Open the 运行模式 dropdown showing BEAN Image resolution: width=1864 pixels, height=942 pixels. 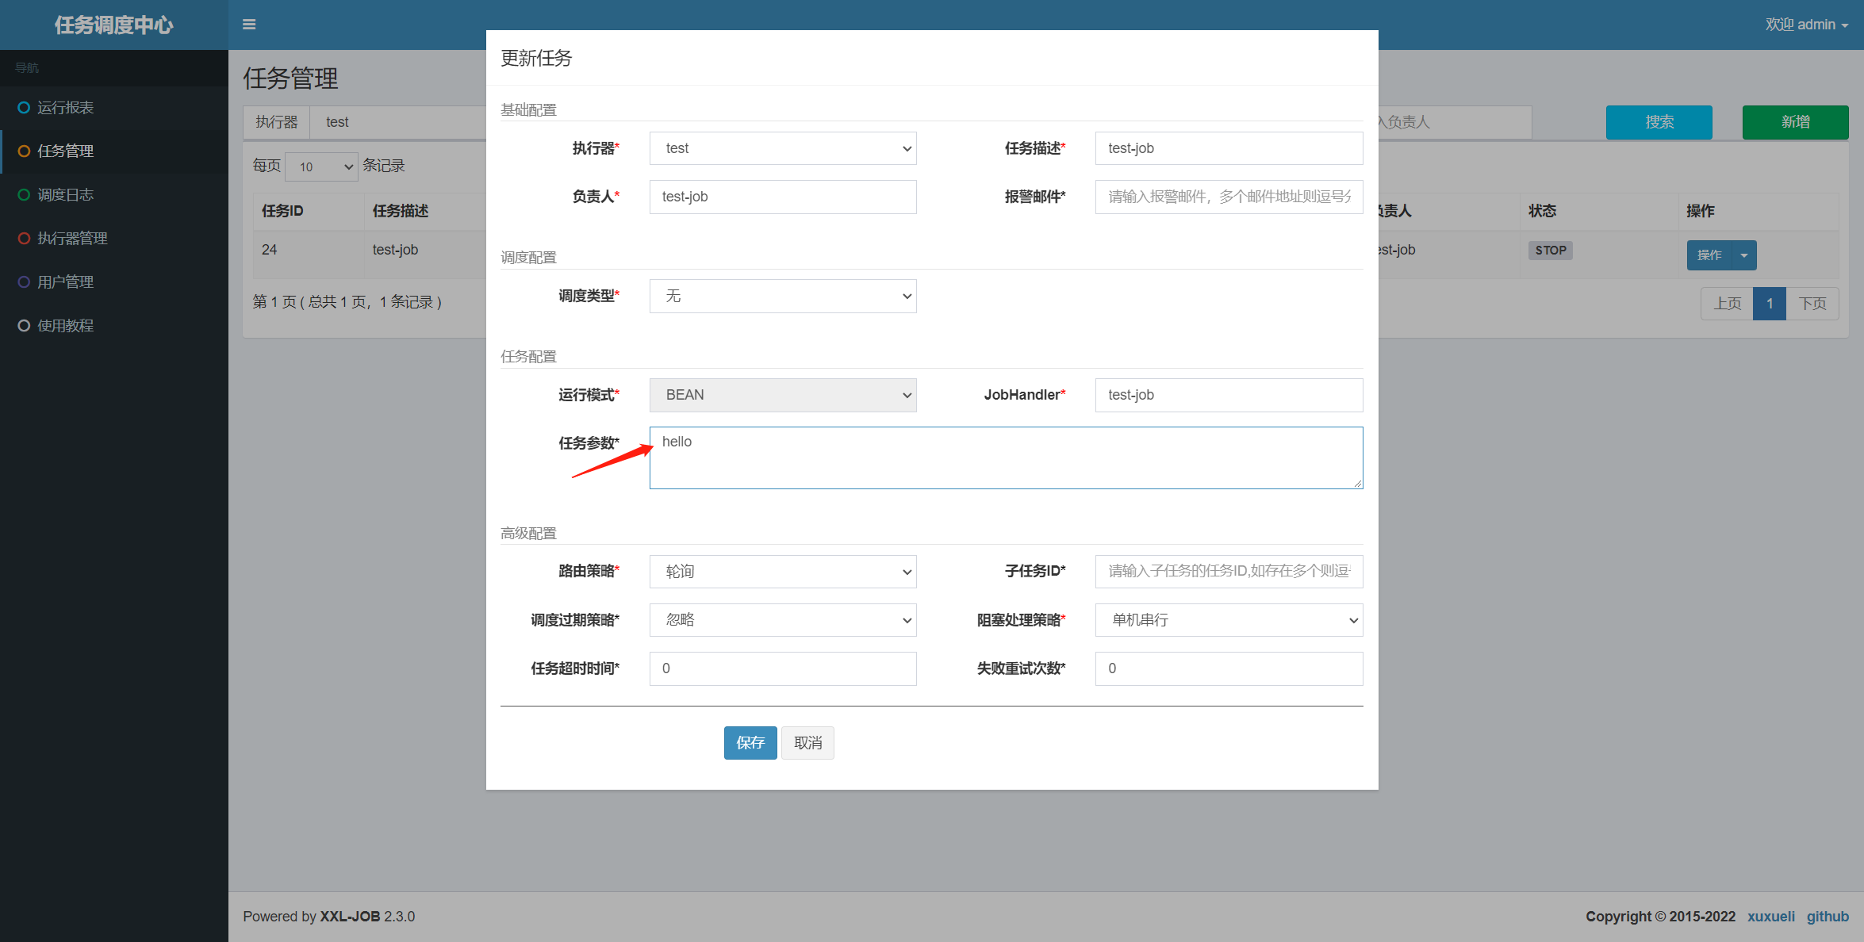[x=782, y=395]
